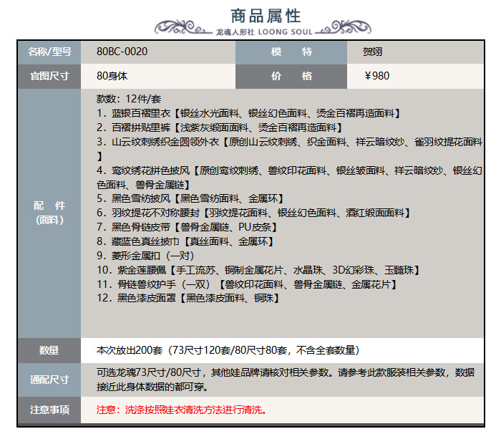The height and width of the screenshot is (439, 501).
Task: Click item 2 百褶拼贴里裤
Action: (x=219, y=127)
